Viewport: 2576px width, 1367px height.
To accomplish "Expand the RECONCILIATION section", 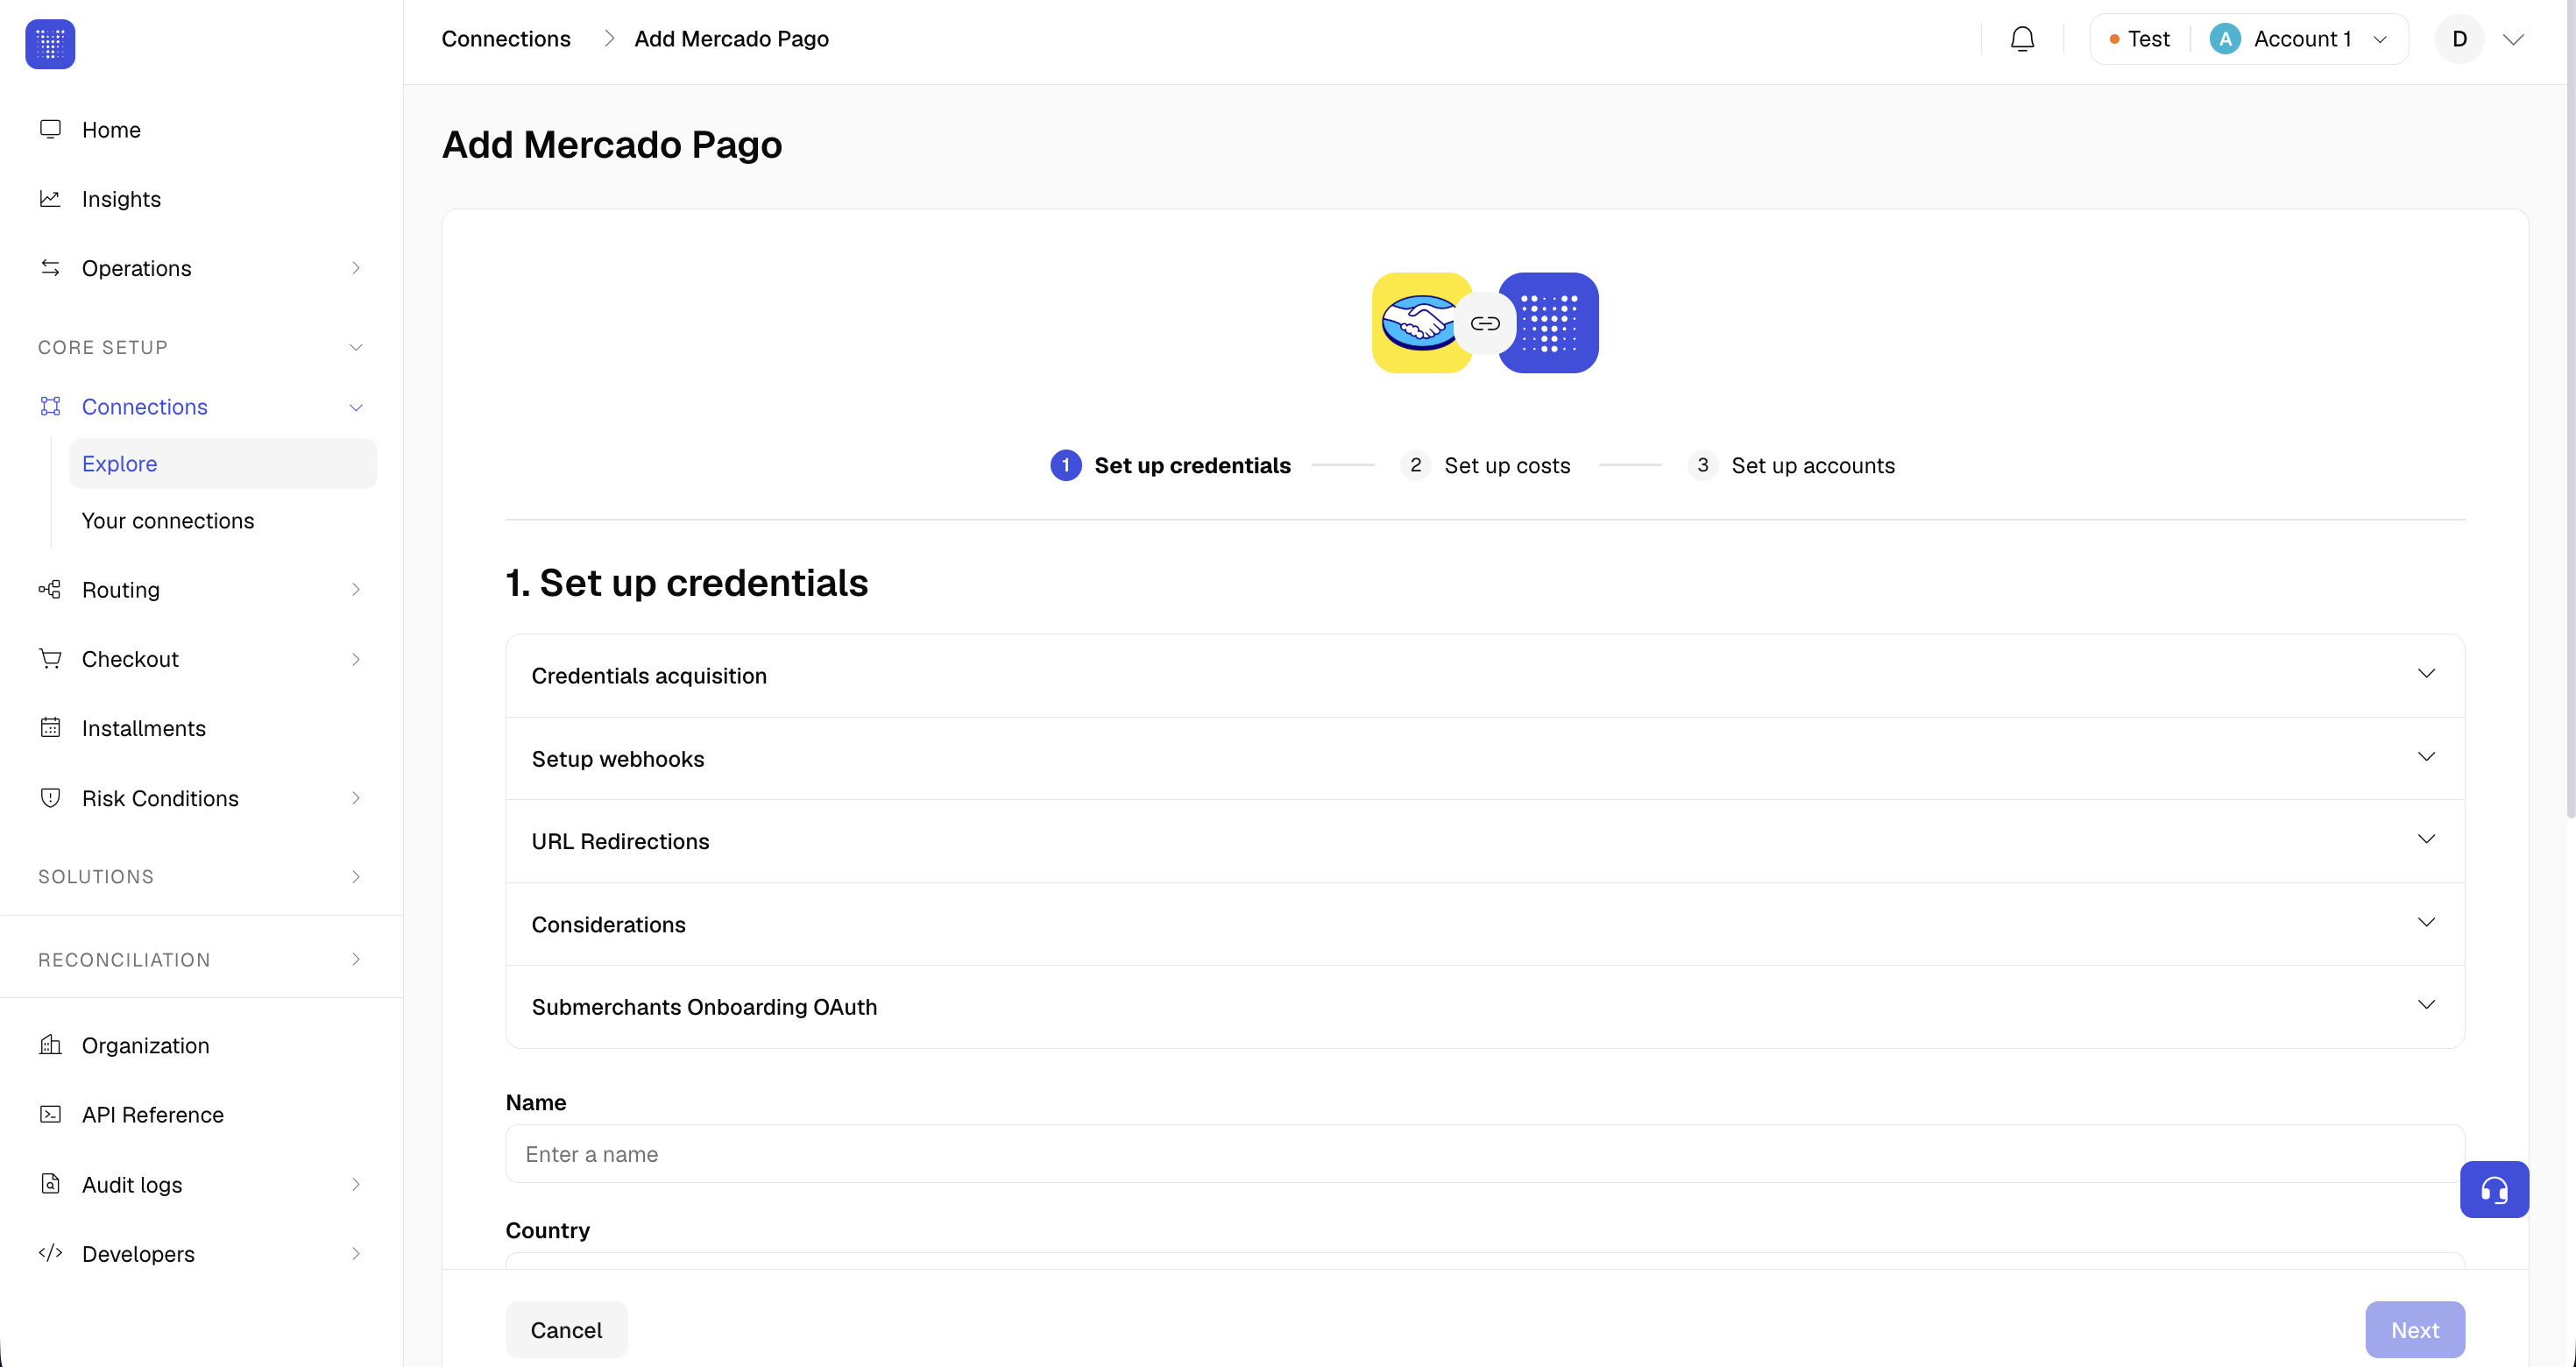I will [200, 960].
